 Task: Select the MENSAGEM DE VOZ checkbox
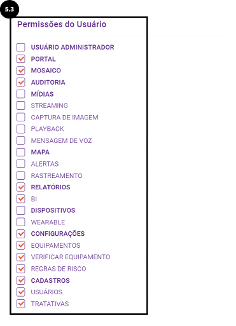(21, 140)
